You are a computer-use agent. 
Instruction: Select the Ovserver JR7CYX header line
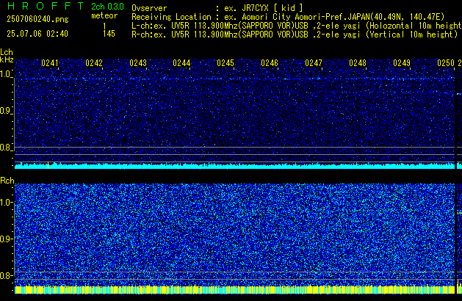coord(217,8)
